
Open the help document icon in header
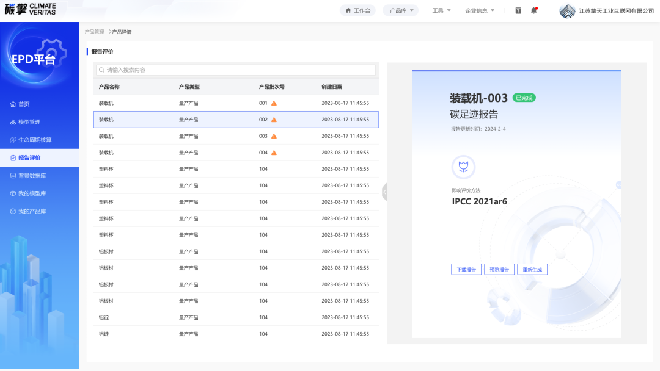(x=518, y=10)
